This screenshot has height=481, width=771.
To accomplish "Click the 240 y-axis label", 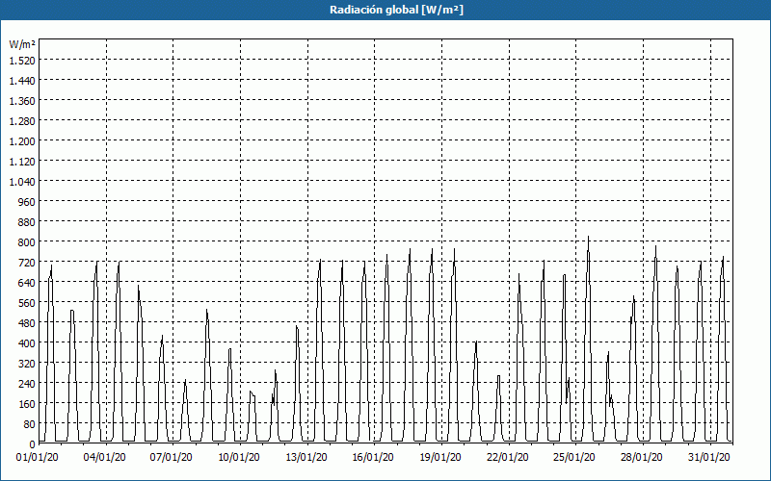I will (27, 384).
